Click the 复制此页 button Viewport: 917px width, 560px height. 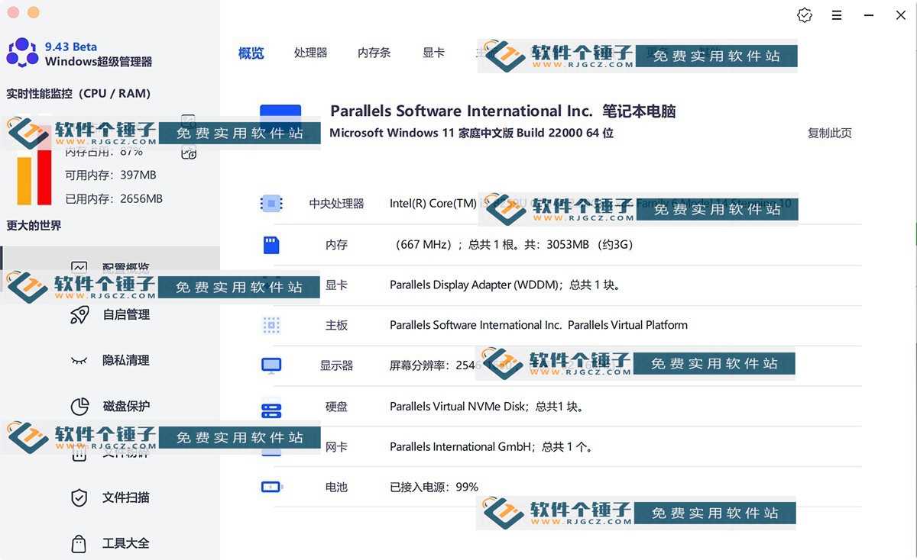829,133
